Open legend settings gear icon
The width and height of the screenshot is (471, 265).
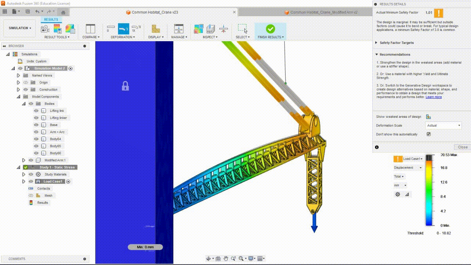pyautogui.click(x=397, y=194)
